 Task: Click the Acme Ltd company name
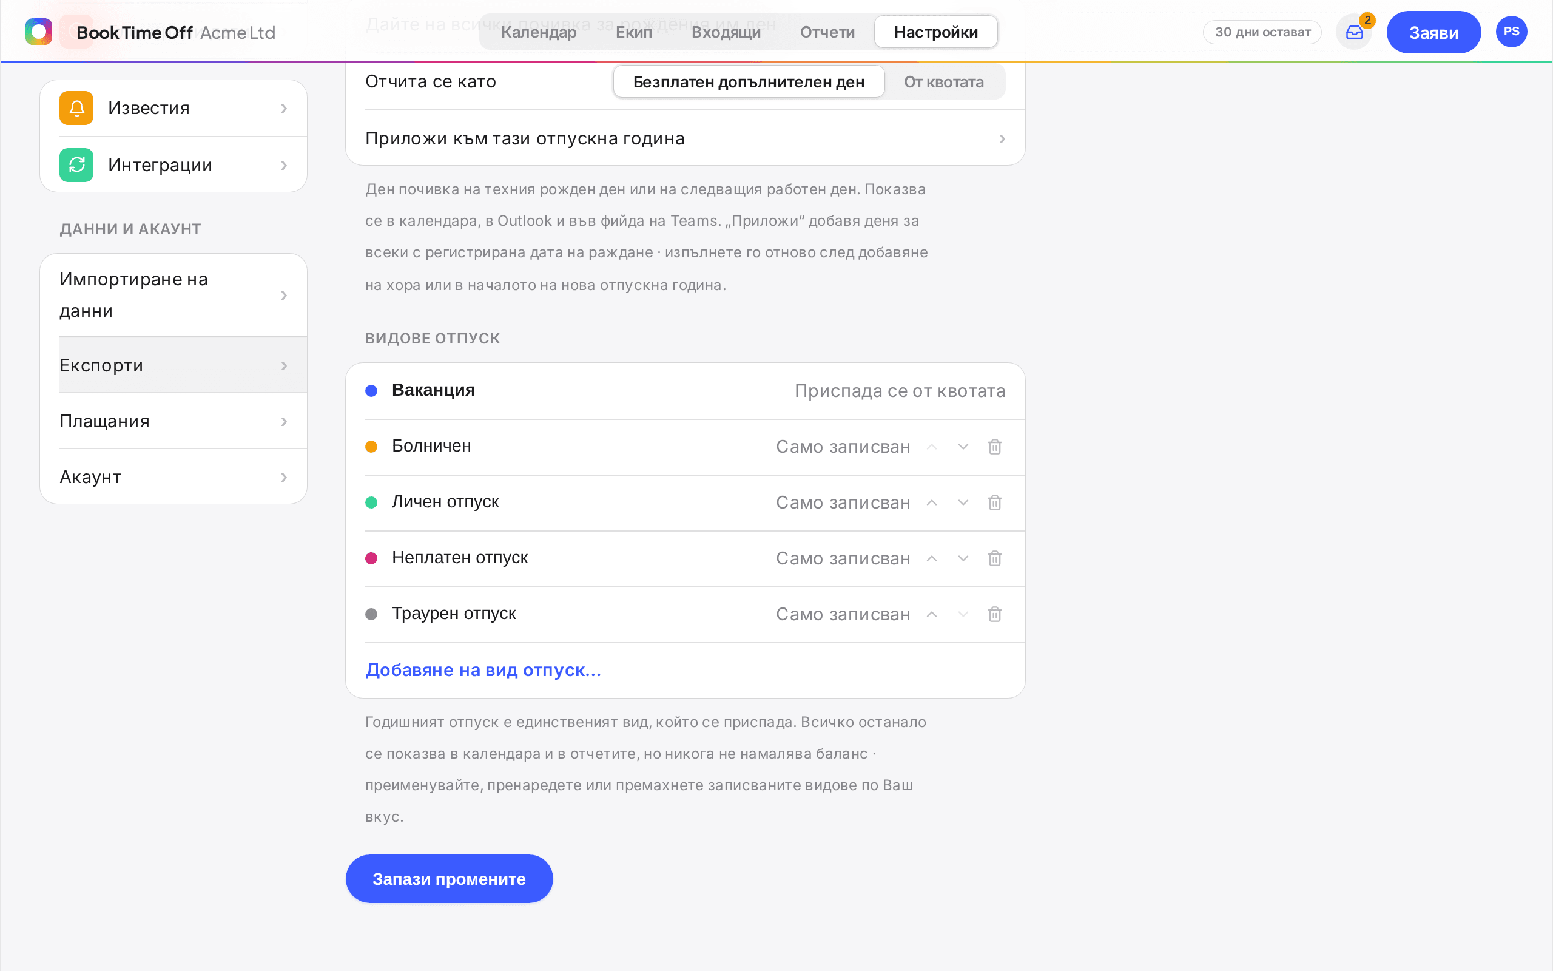tap(237, 32)
